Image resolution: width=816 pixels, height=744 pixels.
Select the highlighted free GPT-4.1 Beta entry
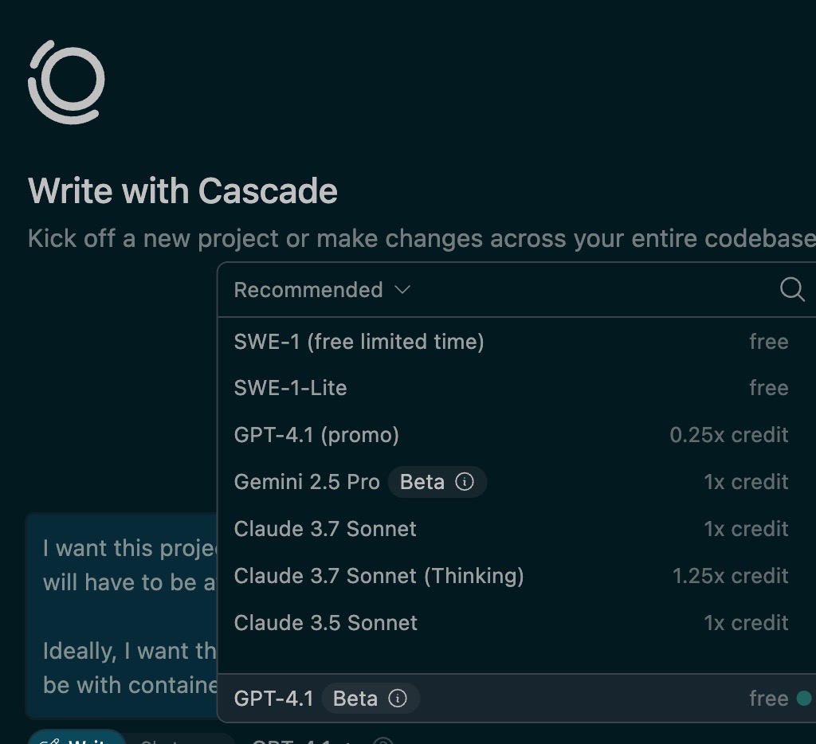coord(516,699)
